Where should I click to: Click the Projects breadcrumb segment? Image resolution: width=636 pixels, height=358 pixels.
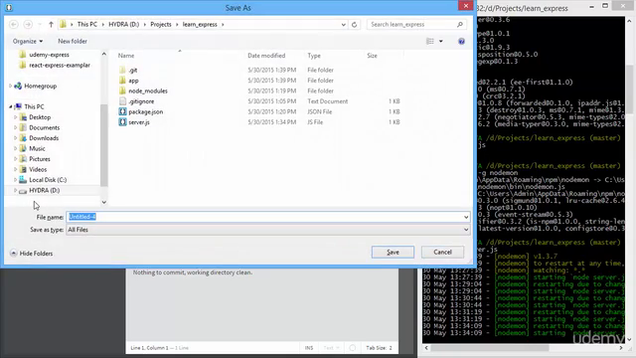click(x=161, y=24)
